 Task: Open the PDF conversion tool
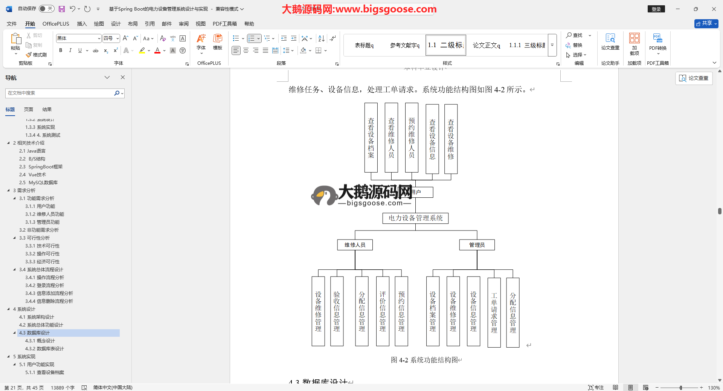point(657,42)
